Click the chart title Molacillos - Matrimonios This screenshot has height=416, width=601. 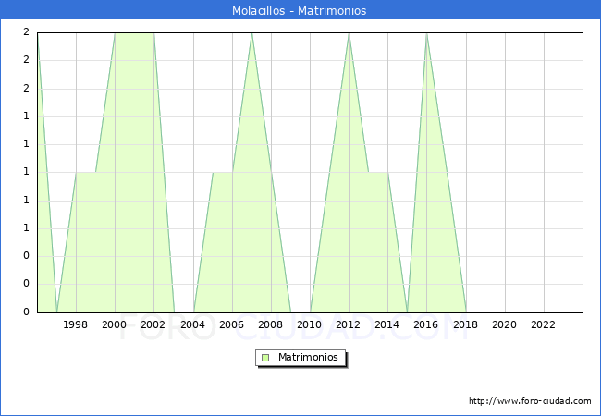tap(300, 11)
